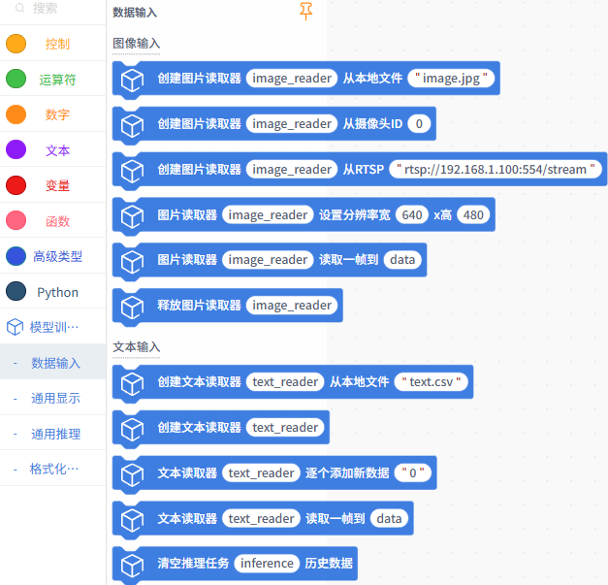Click cube icon on 设置分辨率 block
608x585 pixels.
point(131,215)
